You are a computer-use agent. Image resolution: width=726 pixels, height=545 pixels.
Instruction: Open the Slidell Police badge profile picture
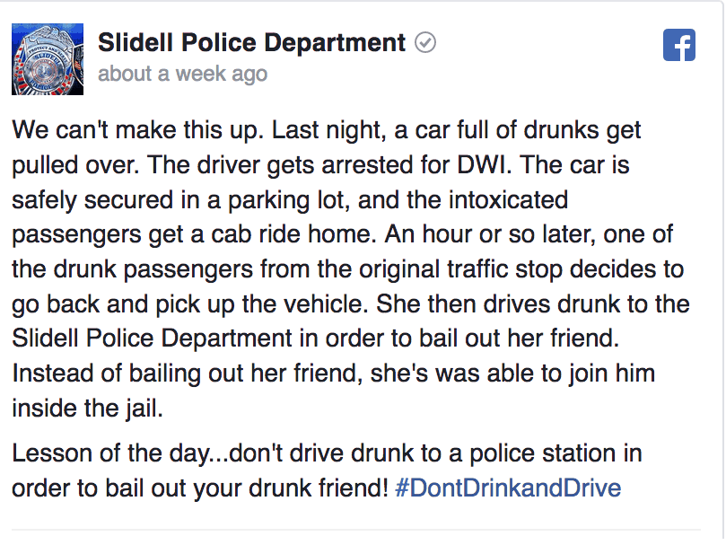(48, 59)
